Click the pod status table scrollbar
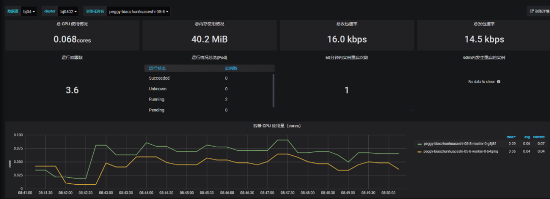 click(273, 90)
